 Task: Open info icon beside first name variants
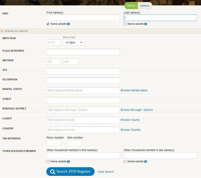(69, 24)
